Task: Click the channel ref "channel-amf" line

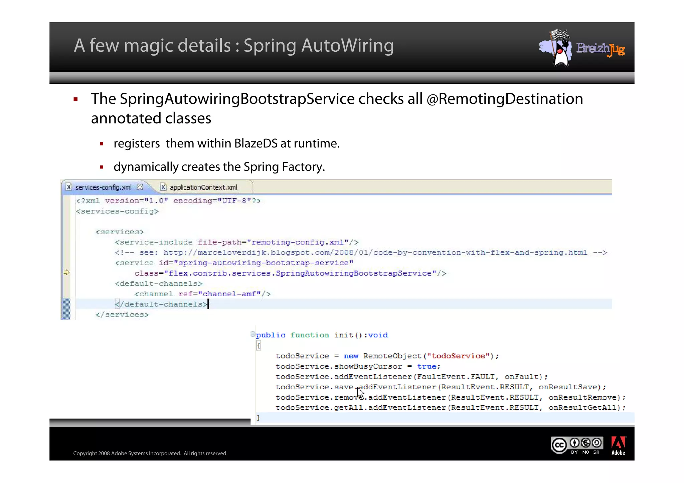Action: pyautogui.click(x=202, y=294)
